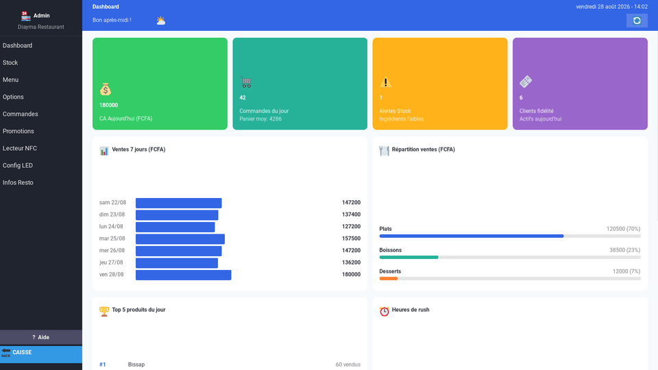Click the Dashboard title in header
The width and height of the screenshot is (658, 370).
point(106,7)
